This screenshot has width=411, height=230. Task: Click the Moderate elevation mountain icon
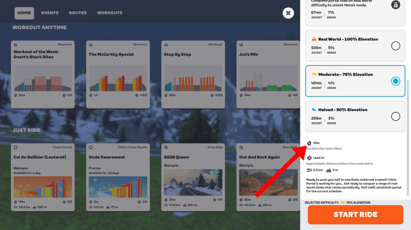coord(314,74)
